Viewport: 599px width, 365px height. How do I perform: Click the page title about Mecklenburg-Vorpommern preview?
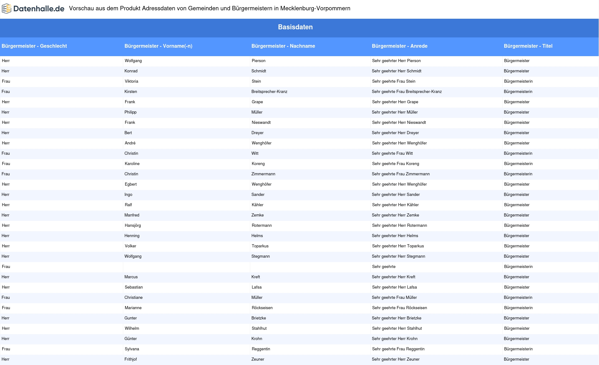[x=209, y=9]
